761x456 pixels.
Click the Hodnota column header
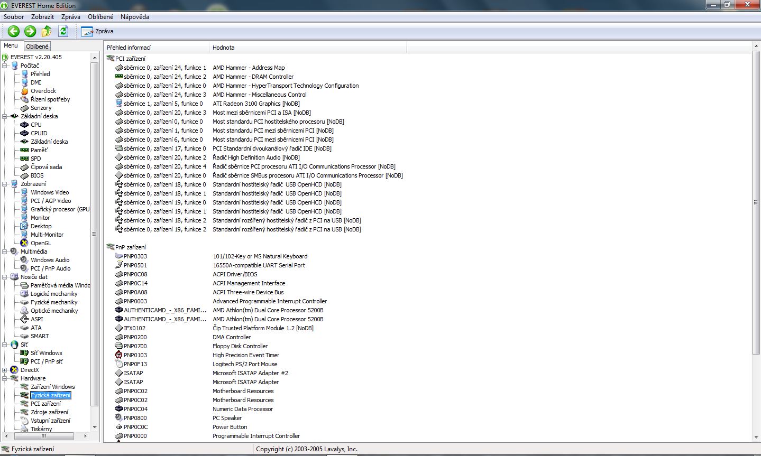tap(224, 48)
